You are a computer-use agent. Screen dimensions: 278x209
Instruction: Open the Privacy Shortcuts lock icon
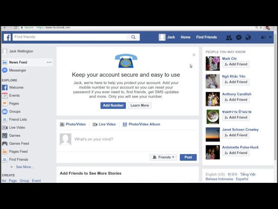coord(263,37)
